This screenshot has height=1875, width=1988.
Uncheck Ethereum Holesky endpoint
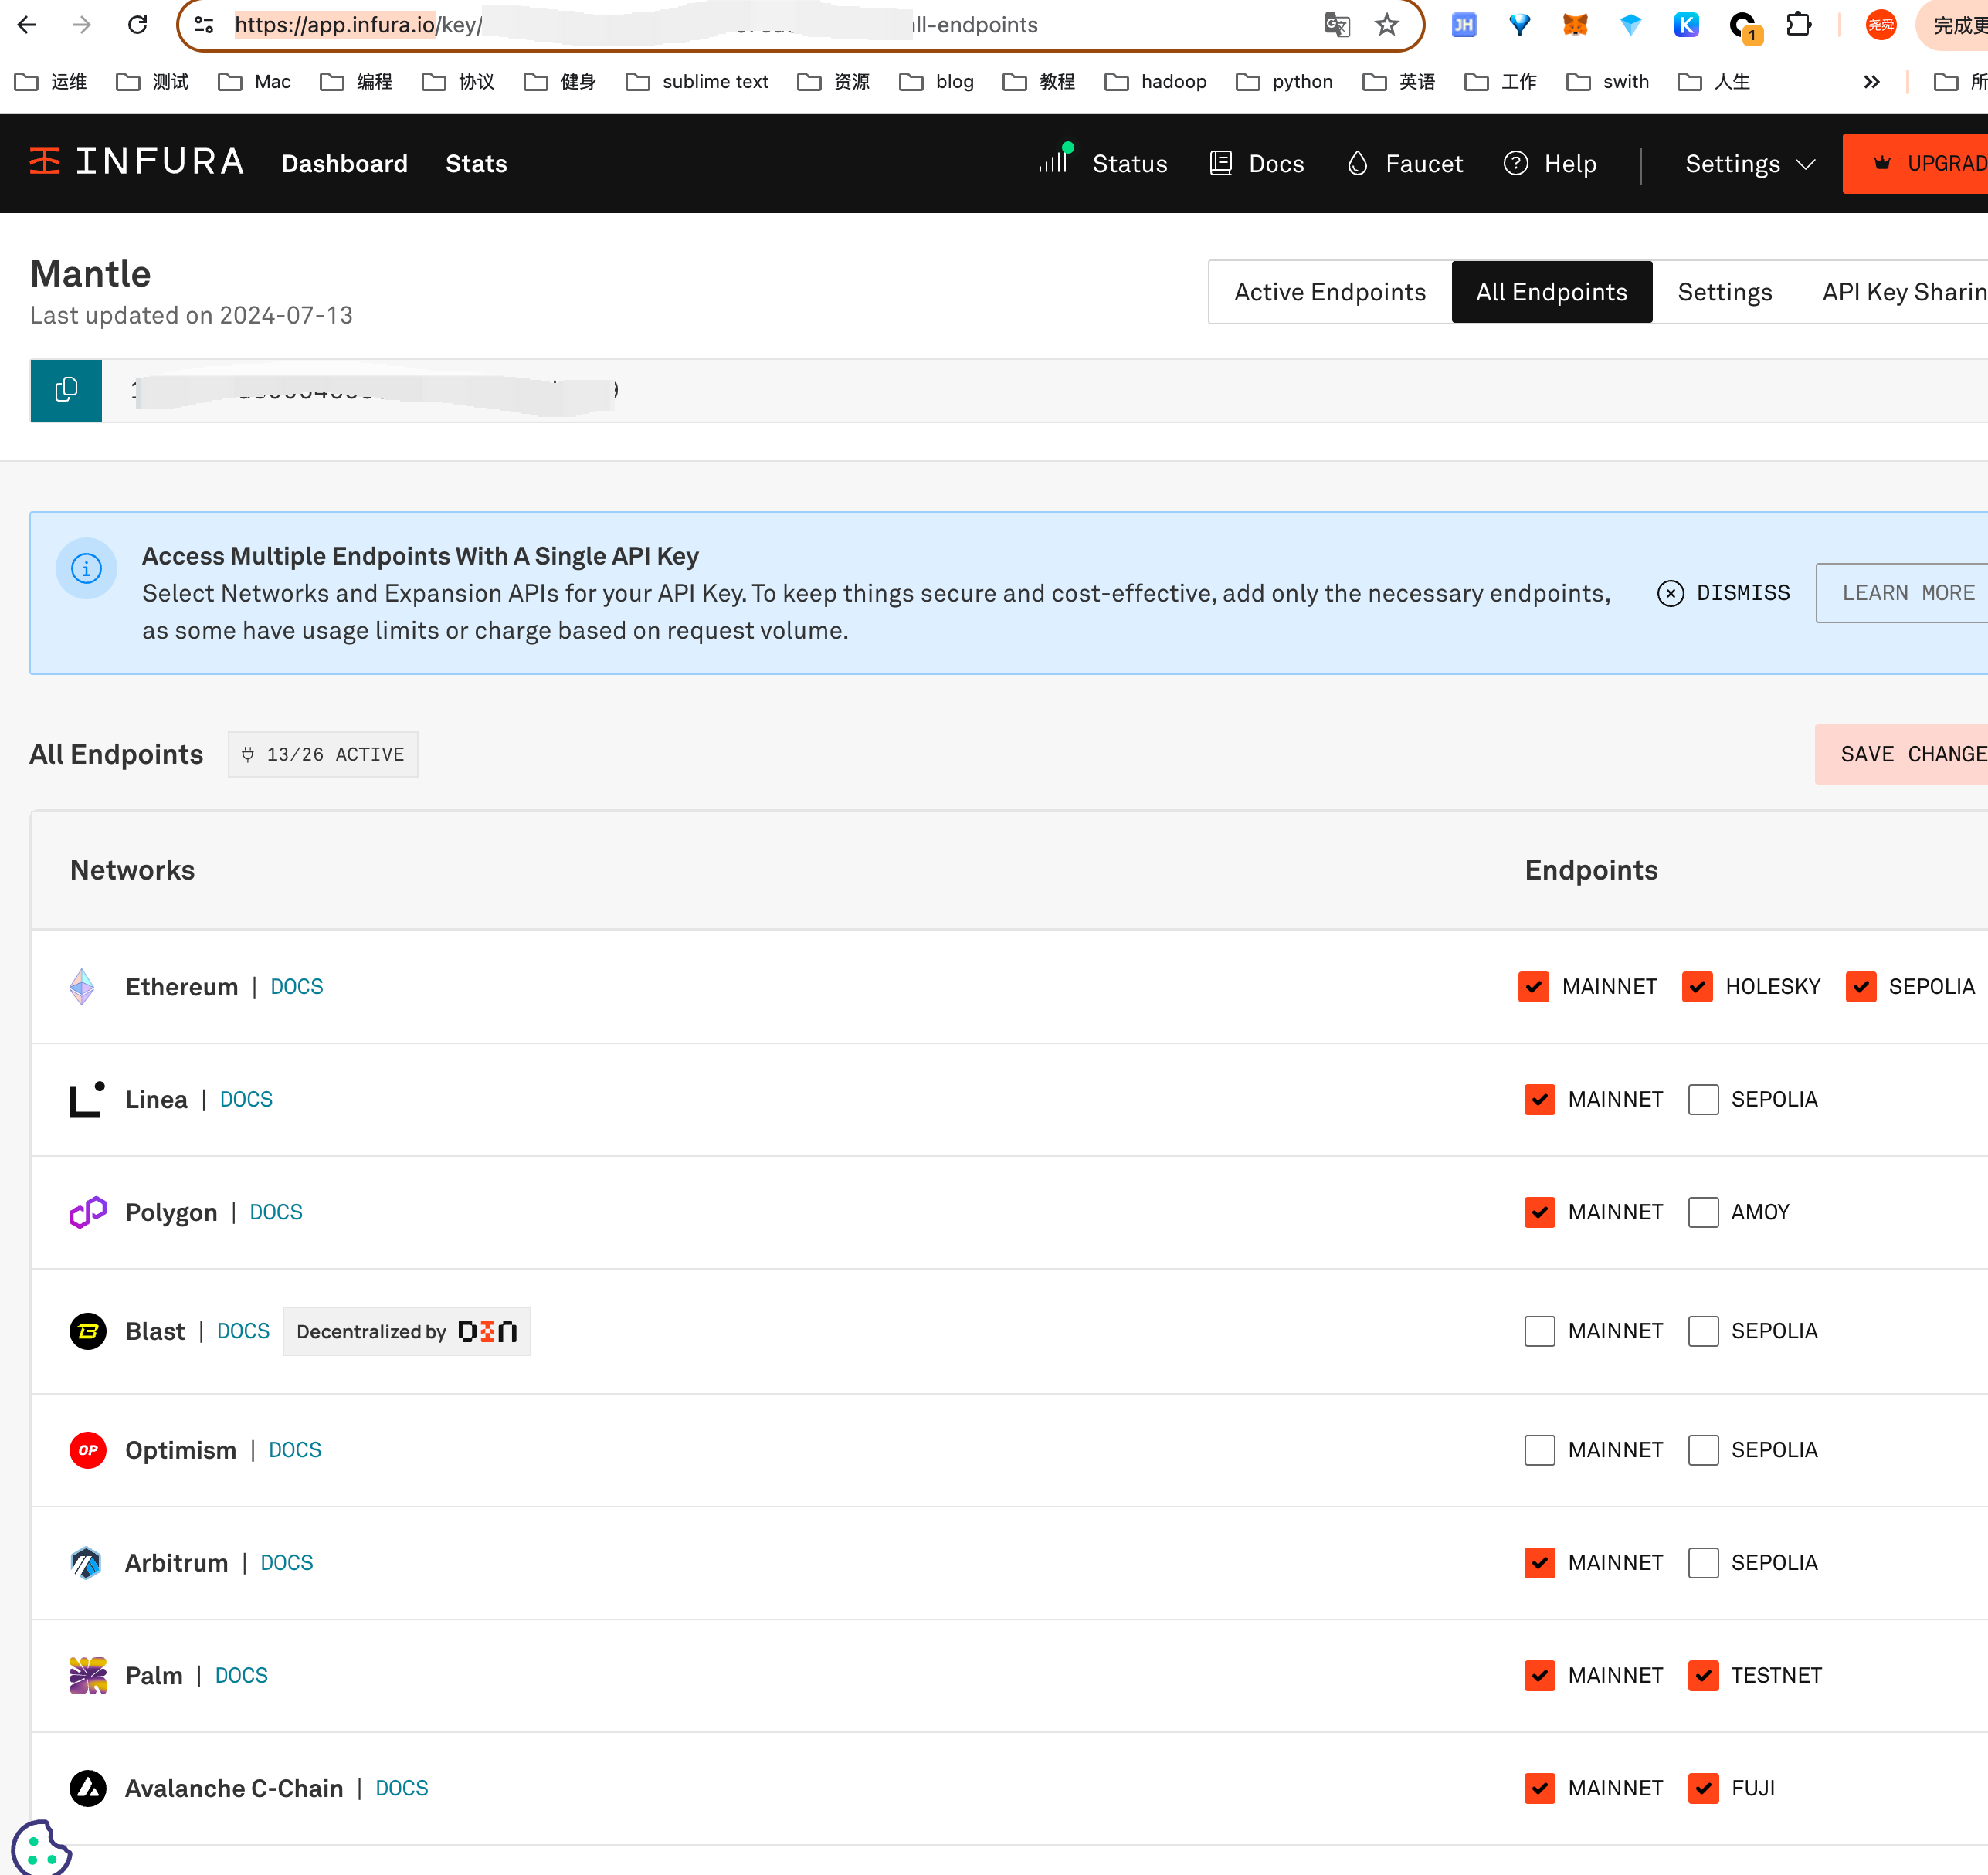[1697, 986]
